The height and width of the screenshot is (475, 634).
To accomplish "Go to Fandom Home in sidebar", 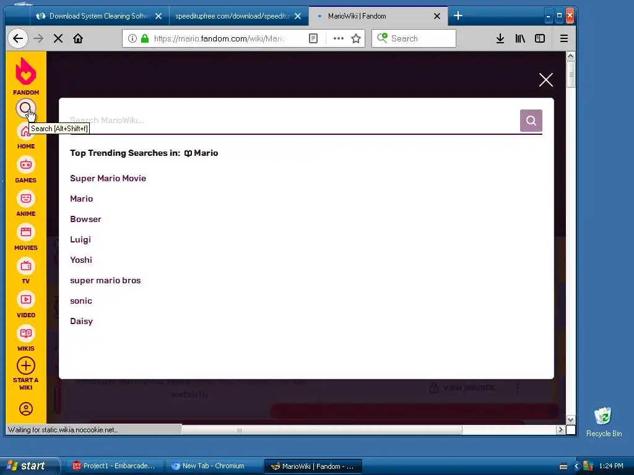I will (x=25, y=132).
